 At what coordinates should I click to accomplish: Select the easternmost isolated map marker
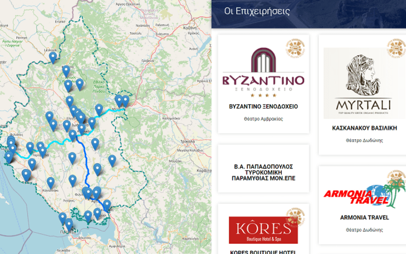[x=112, y=160]
